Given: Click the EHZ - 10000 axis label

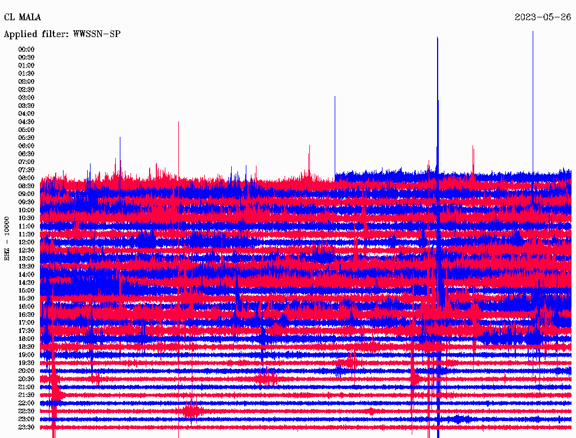Looking at the screenshot, I should (7, 239).
